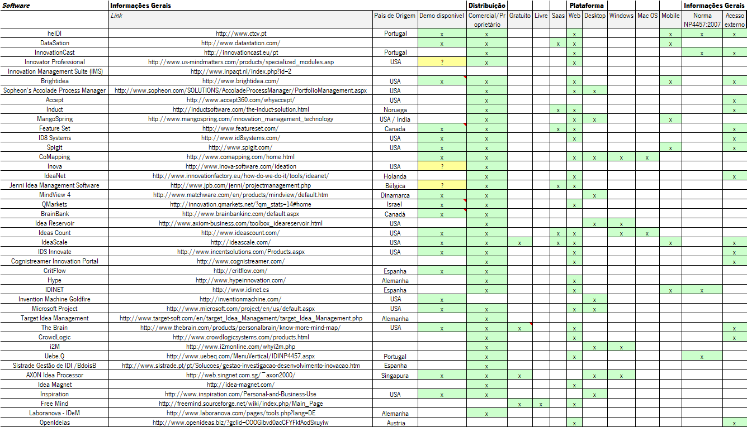The height and width of the screenshot is (427, 747).
Task: Select the 'Uebe.Q' software cell
Action: click(x=54, y=356)
